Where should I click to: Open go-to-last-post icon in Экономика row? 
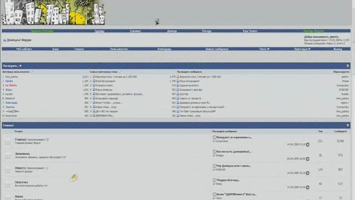pos(307,159)
